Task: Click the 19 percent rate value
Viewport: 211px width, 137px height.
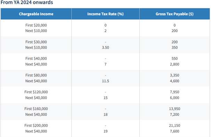Action: click(105, 131)
